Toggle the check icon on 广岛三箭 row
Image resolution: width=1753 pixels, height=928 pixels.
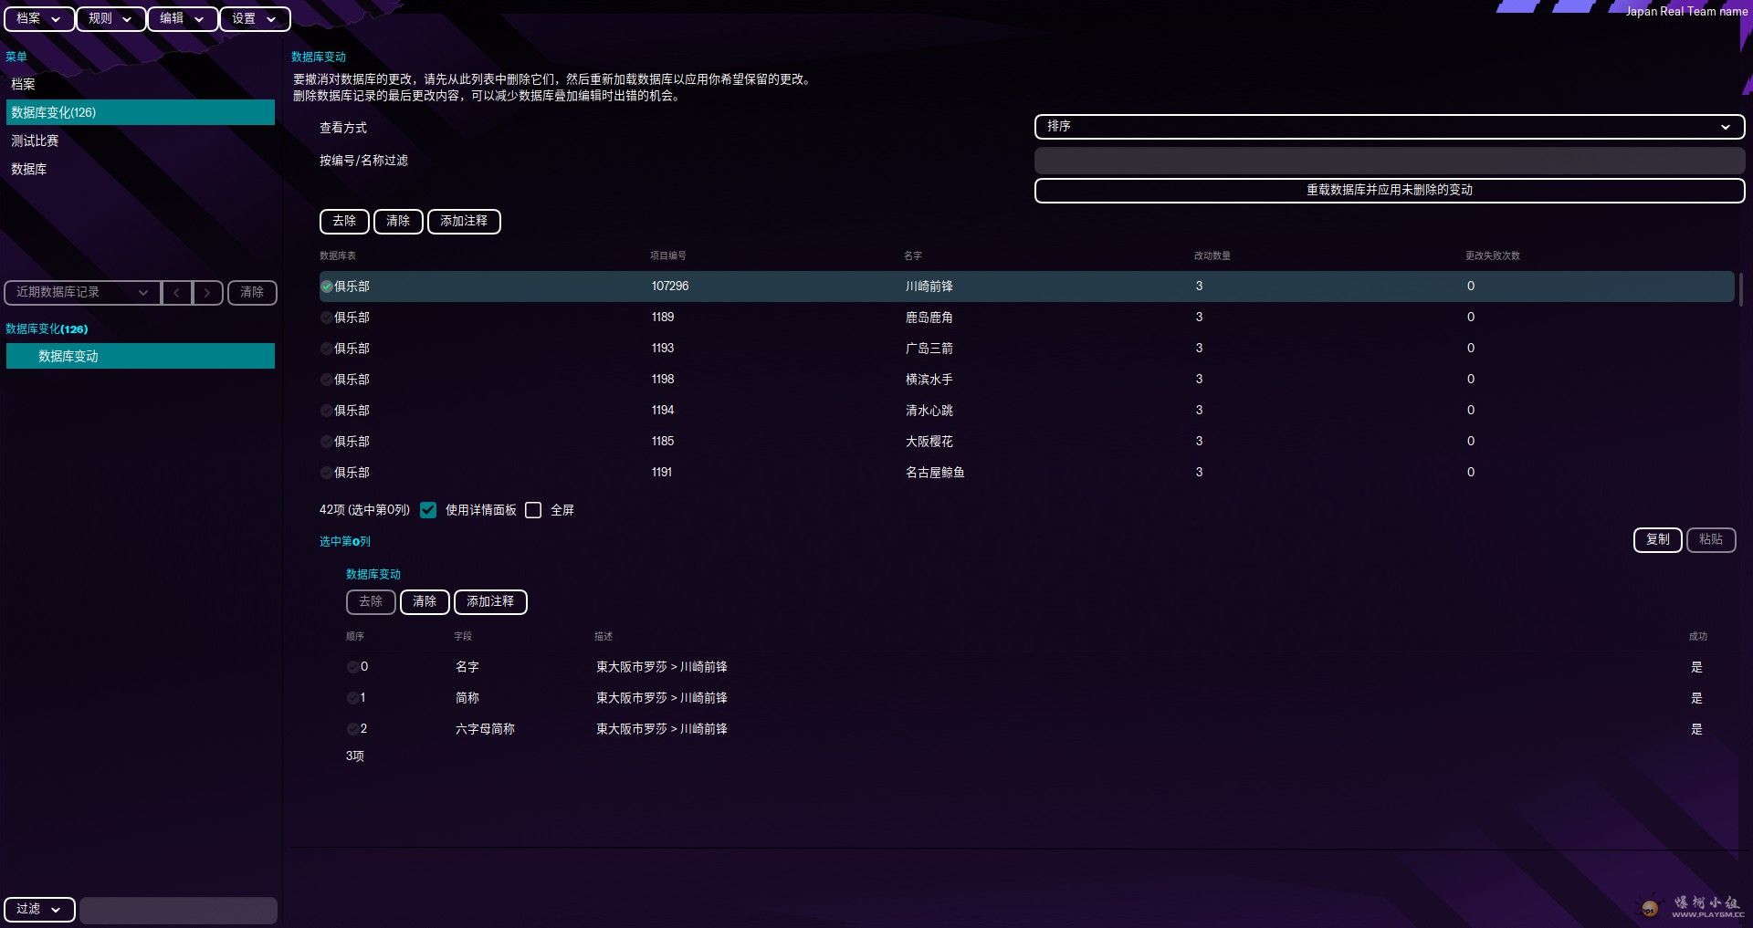[327, 349]
